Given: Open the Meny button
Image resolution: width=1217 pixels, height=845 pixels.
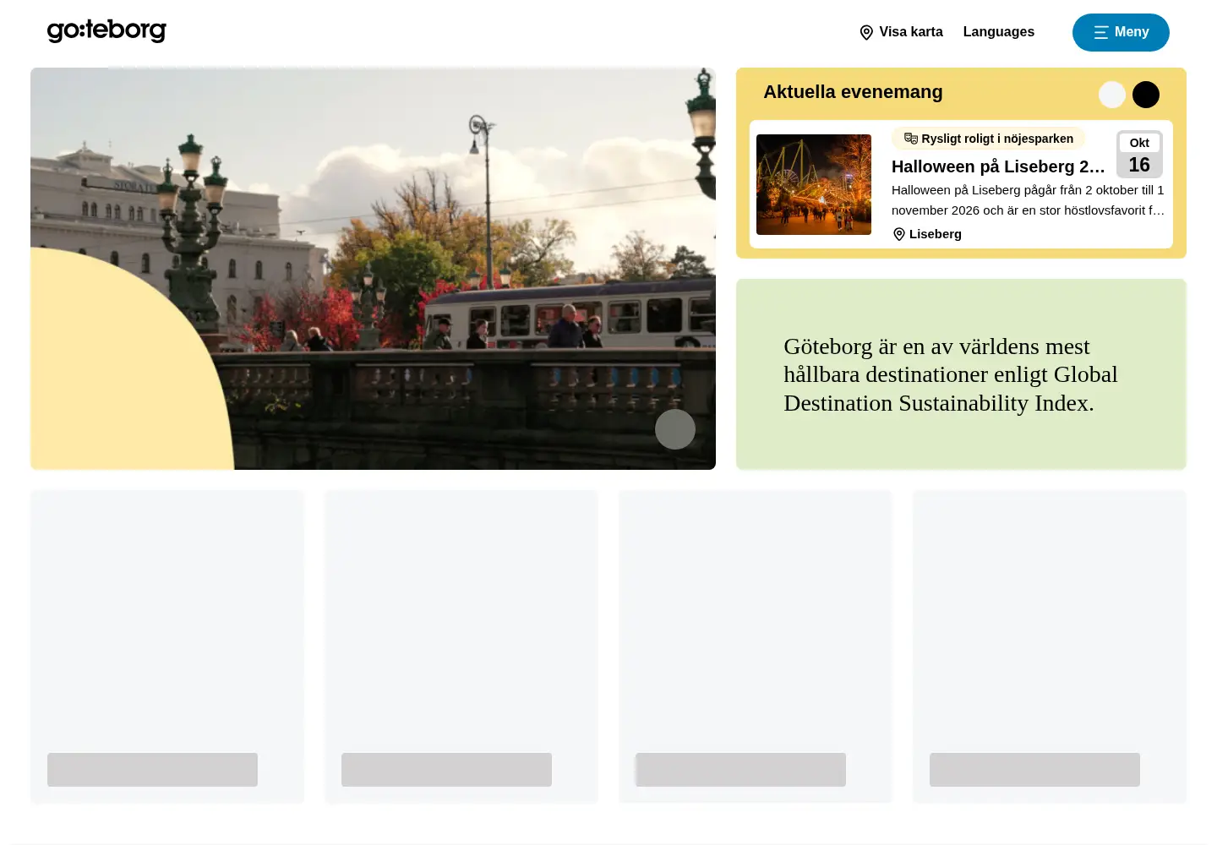Looking at the screenshot, I should click(1121, 32).
